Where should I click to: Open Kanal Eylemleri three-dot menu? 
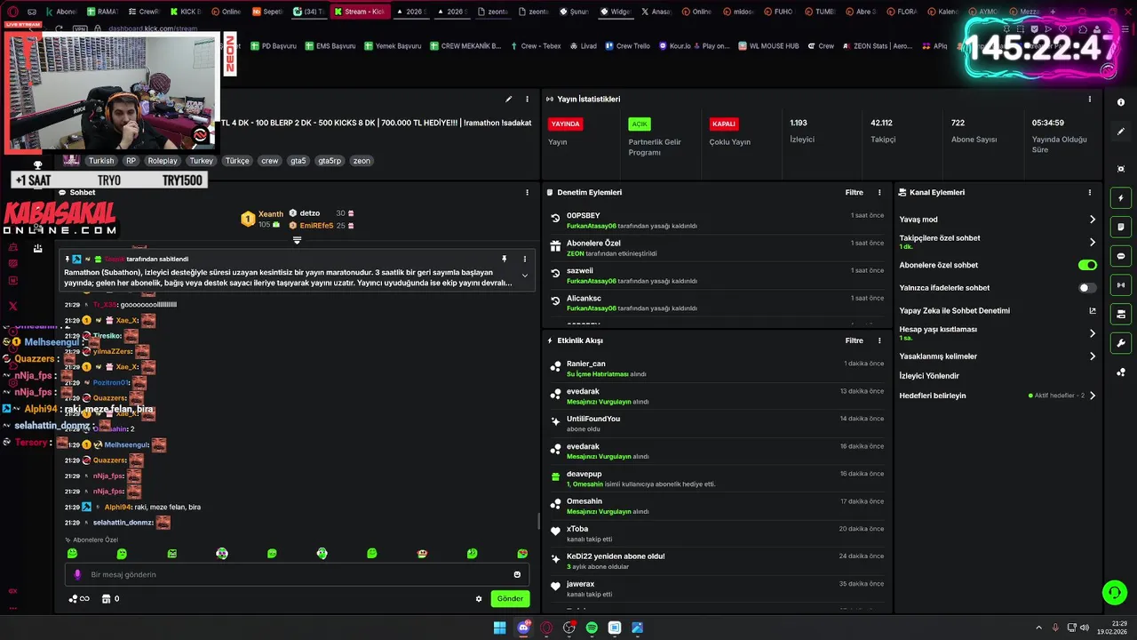(1090, 192)
